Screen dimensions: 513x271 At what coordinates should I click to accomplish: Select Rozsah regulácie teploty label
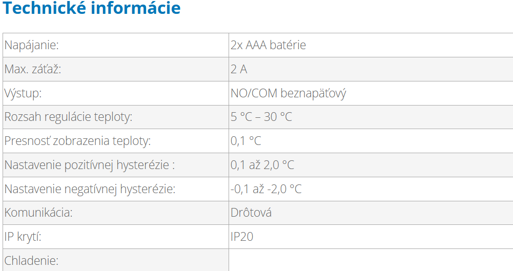(68, 117)
